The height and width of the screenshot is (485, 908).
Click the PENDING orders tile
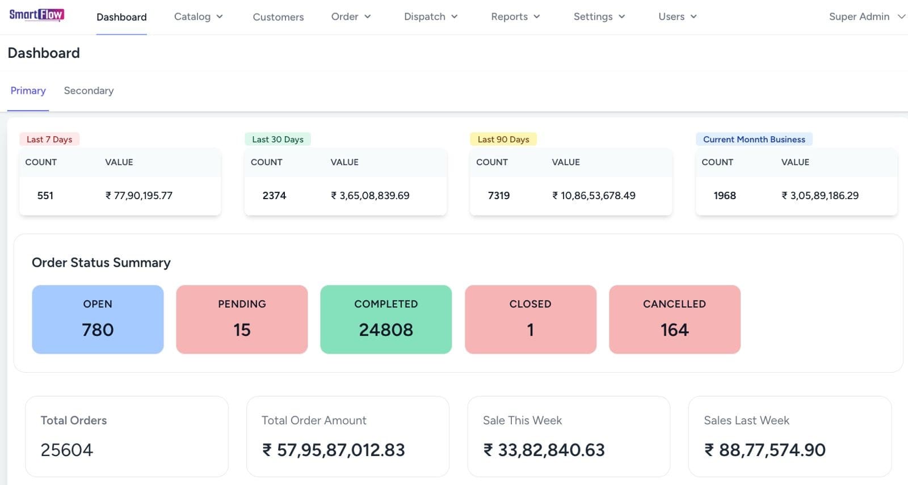pyautogui.click(x=242, y=319)
